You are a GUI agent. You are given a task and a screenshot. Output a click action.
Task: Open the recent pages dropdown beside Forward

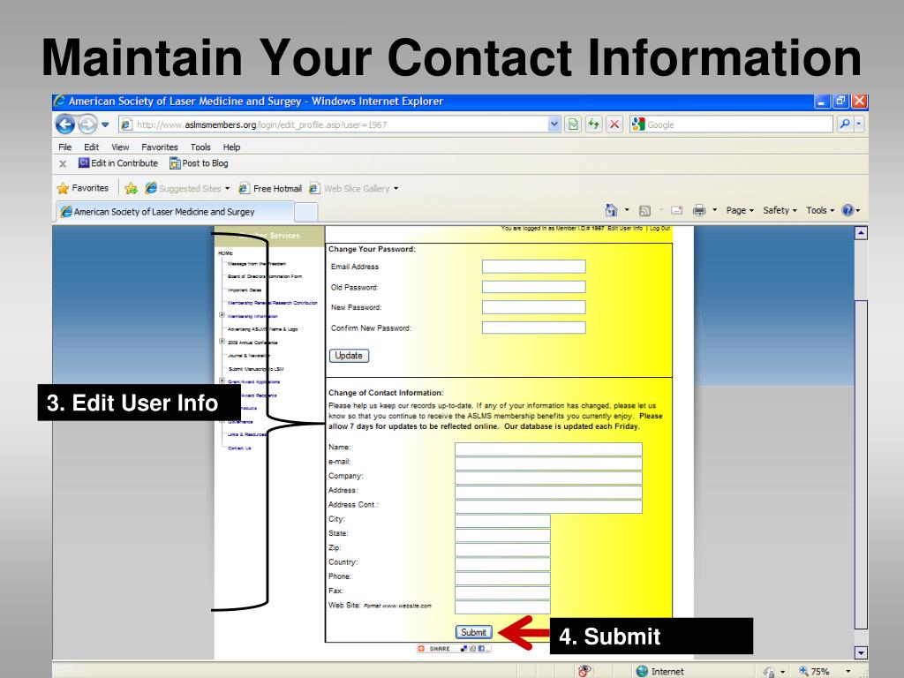(106, 124)
